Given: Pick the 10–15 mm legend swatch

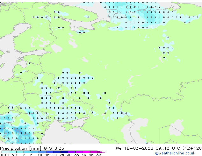Looking at the screenshot, I should click(42, 152).
